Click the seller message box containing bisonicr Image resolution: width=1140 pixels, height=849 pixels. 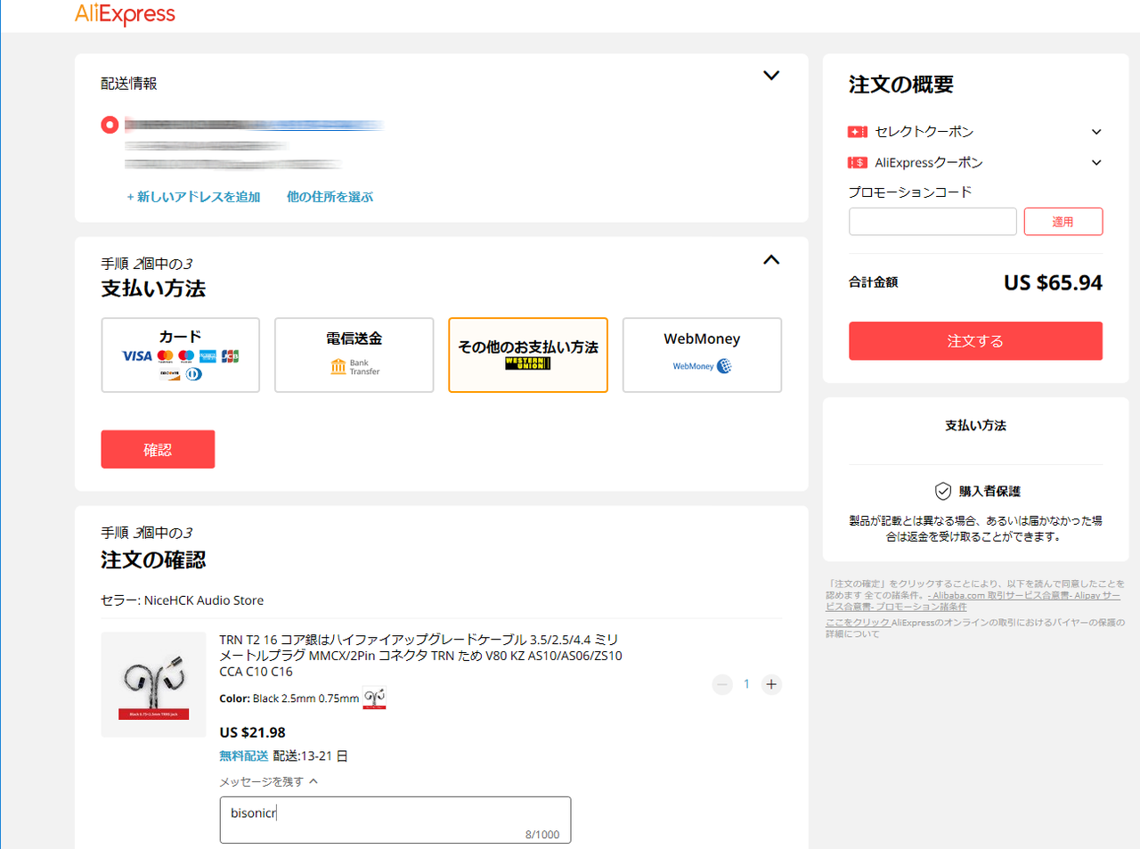(395, 820)
